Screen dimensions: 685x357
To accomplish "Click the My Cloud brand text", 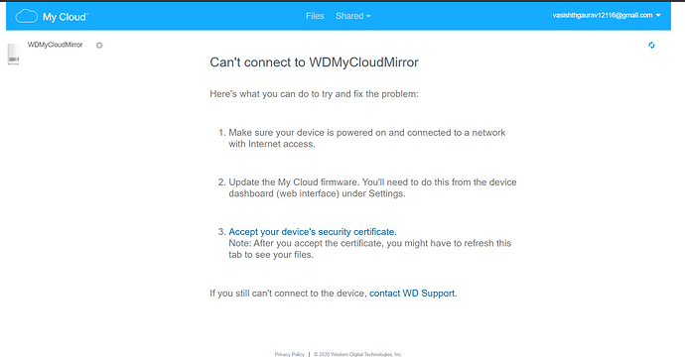I will click(x=66, y=17).
